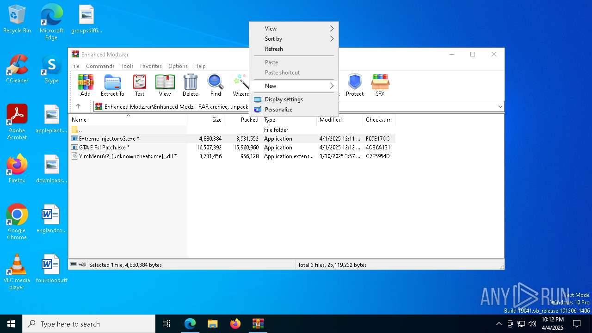Select Firefox desktop shortcut
The width and height of the screenshot is (592, 333).
point(17,169)
